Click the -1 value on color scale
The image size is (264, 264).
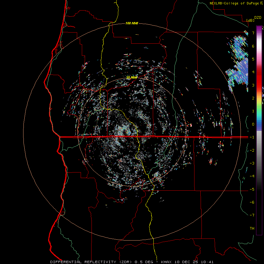(x=252, y=137)
